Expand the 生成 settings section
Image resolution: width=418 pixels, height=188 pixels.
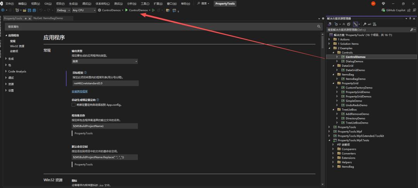(x=6, y=59)
